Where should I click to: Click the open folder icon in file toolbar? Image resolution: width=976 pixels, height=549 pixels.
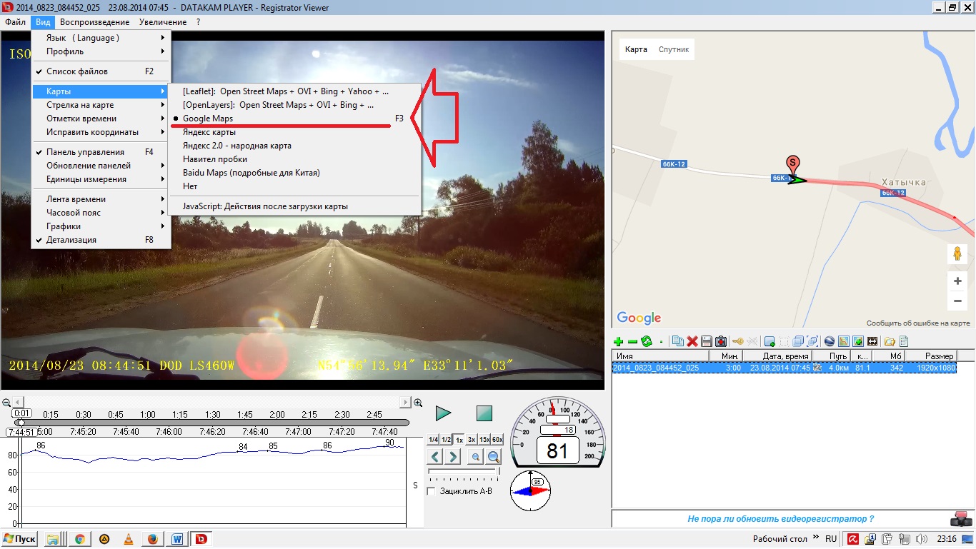[x=890, y=342]
